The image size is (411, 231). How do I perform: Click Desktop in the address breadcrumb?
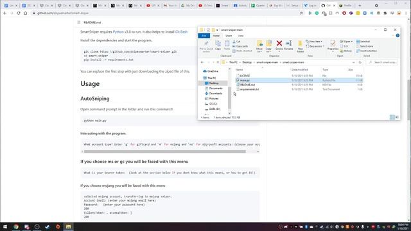tap(247, 62)
